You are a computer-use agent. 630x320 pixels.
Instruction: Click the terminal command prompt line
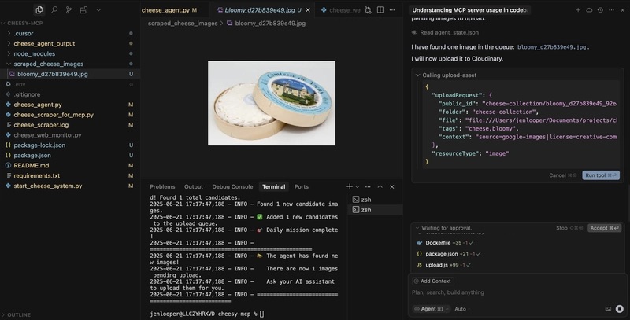tap(207, 314)
